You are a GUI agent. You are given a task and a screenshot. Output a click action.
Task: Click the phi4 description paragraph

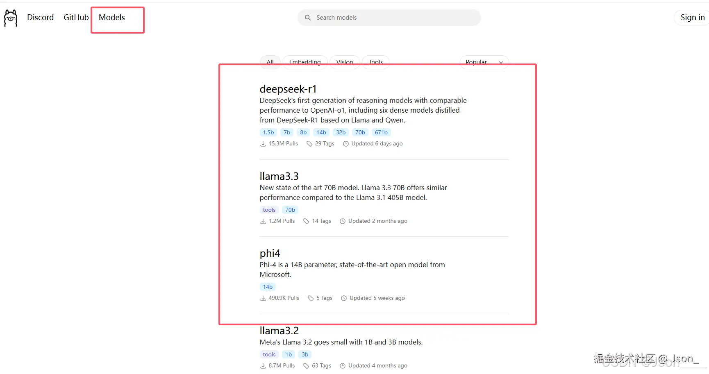(352, 270)
